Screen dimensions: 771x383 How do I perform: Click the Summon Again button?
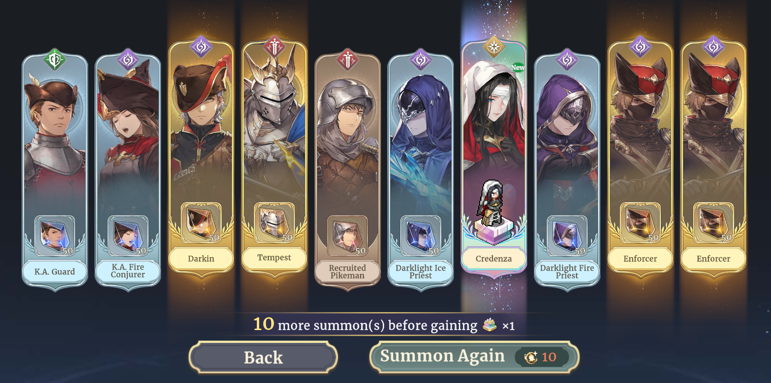(474, 357)
